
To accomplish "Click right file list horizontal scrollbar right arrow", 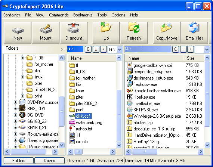I will [x=201, y=151].
